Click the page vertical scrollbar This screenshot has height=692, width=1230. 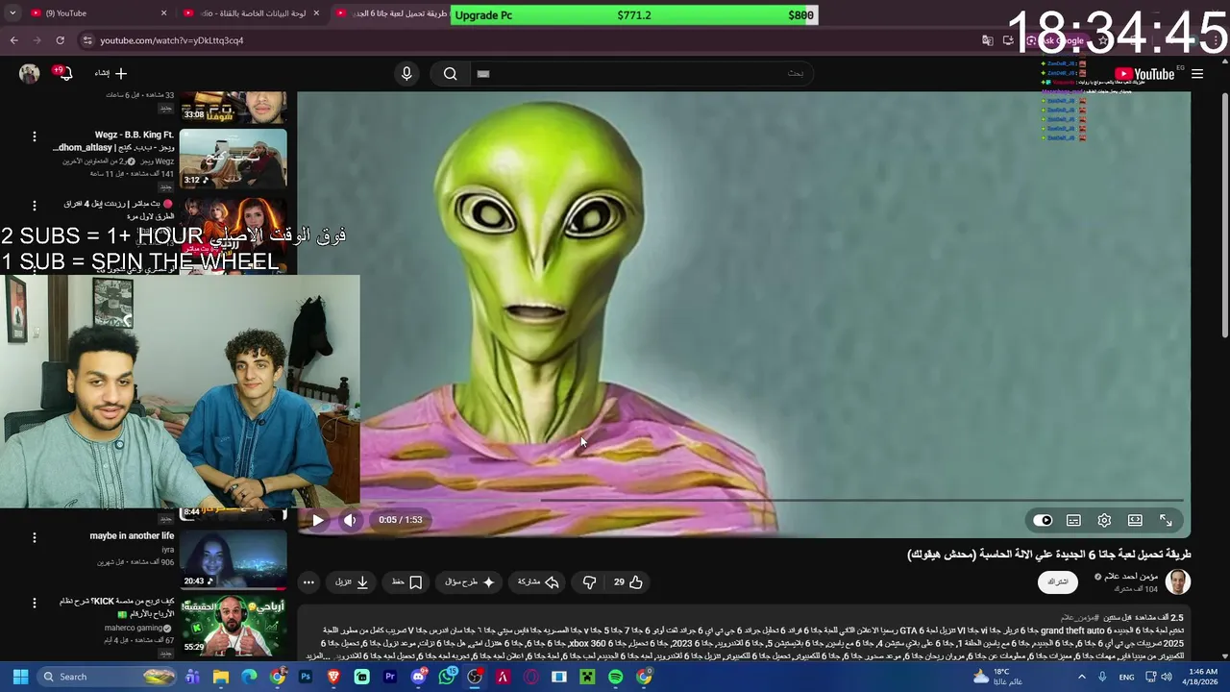click(x=1223, y=213)
